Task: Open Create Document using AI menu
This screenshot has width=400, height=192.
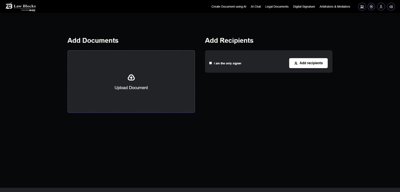Action: 229,7
